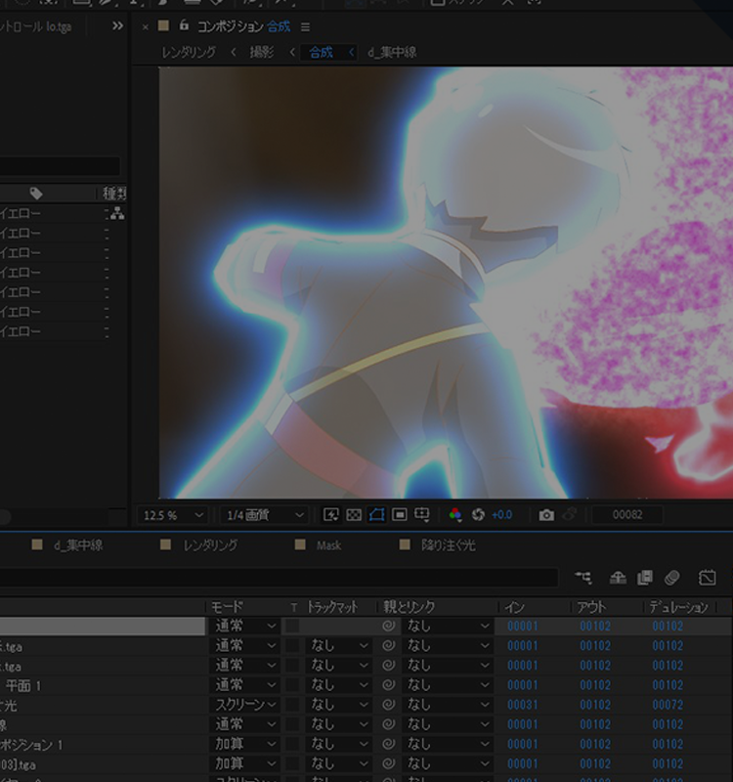Click the timeline layer search field
This screenshot has width=733, height=782.
pos(279,578)
